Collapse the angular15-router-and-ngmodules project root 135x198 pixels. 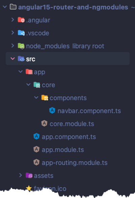coord(5,7)
